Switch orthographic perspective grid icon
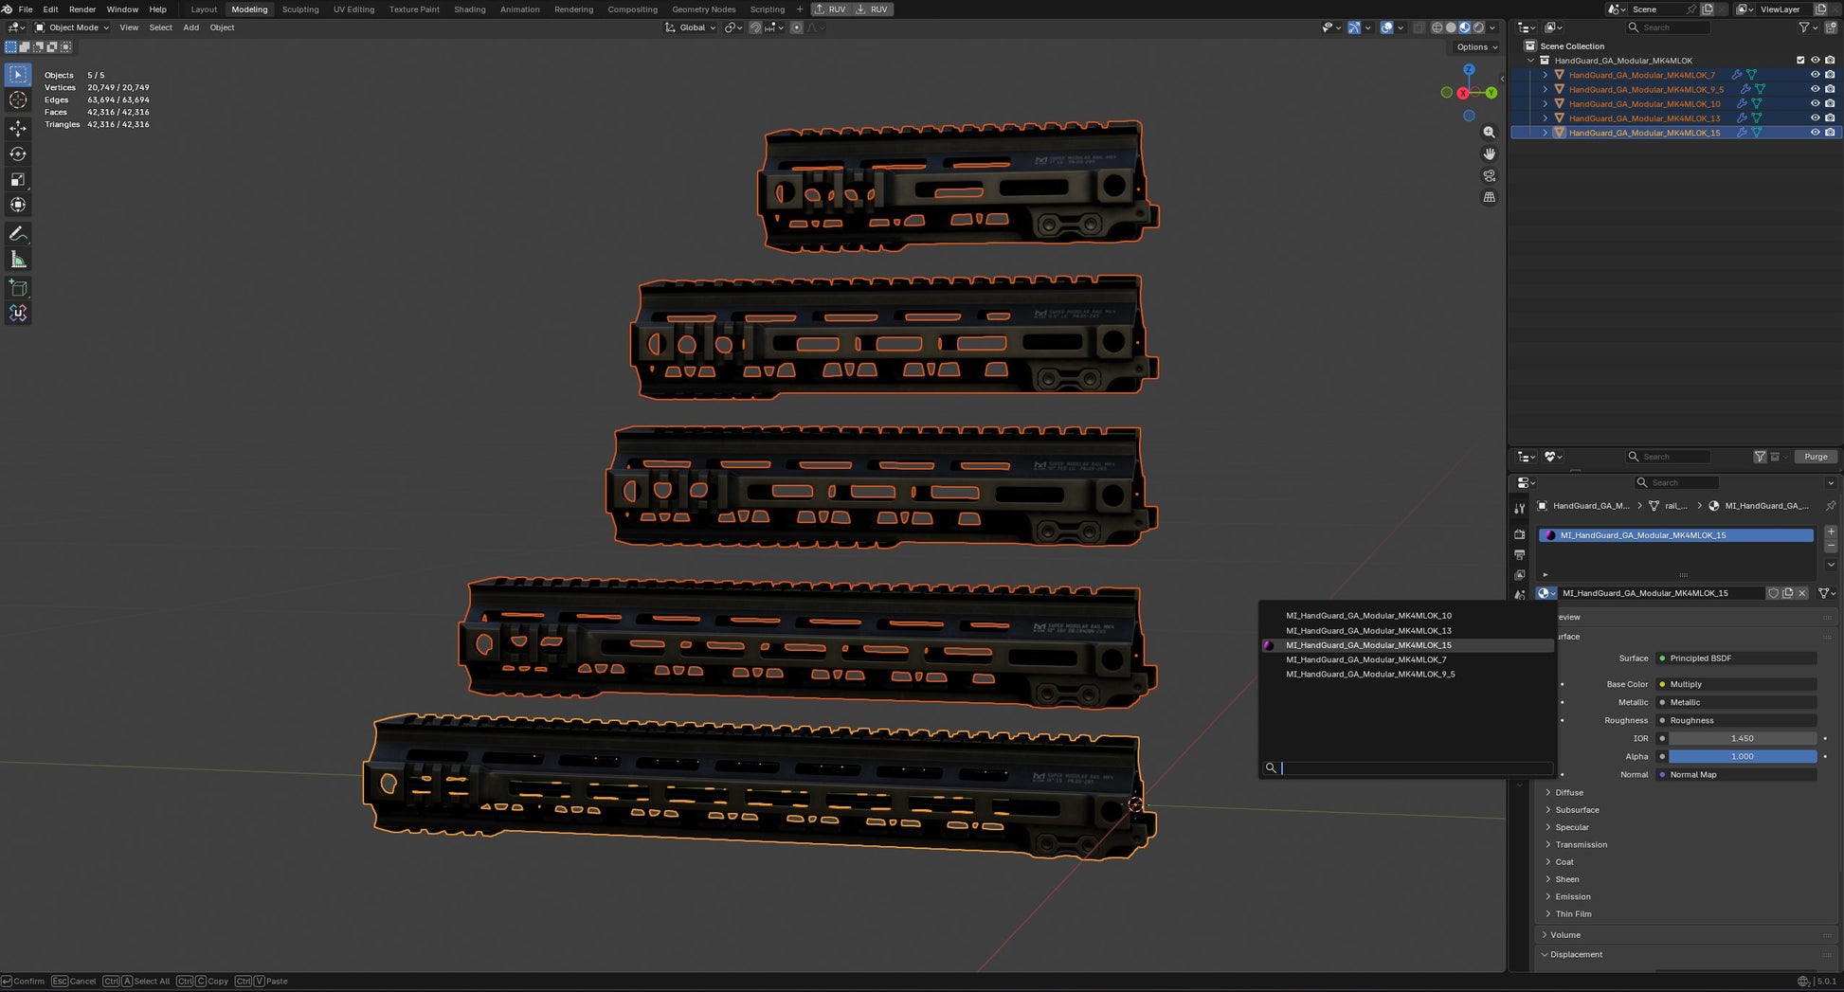 click(x=1489, y=197)
